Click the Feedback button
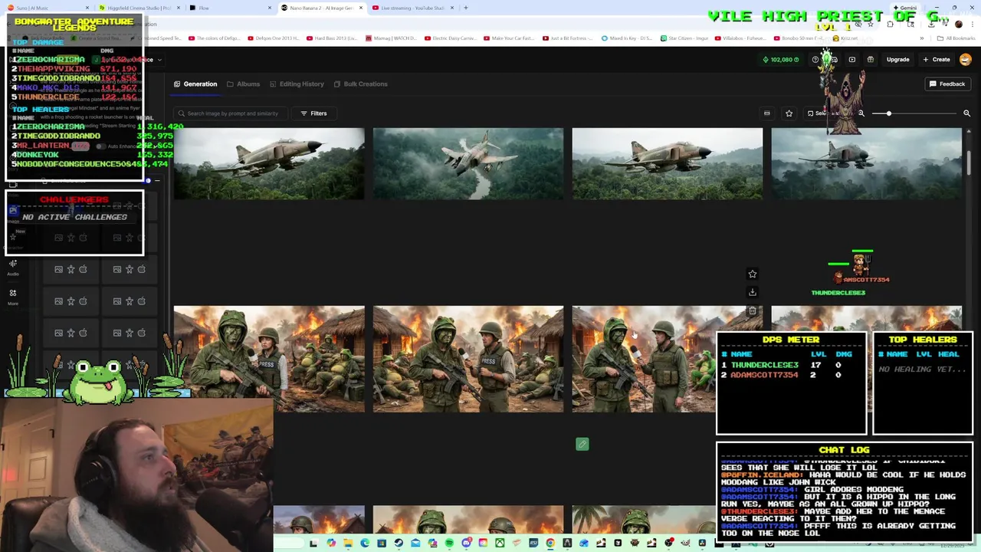981x552 pixels. 947,84
